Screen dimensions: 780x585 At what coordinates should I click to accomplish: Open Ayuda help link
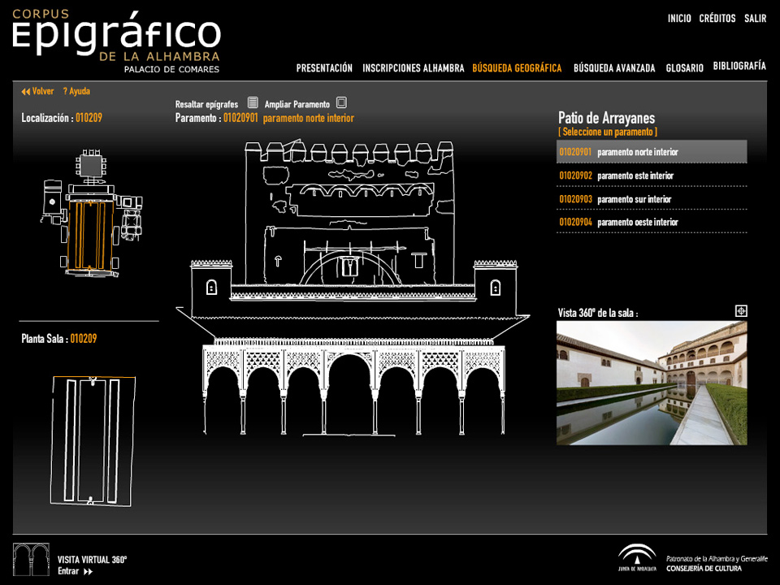[x=76, y=91]
